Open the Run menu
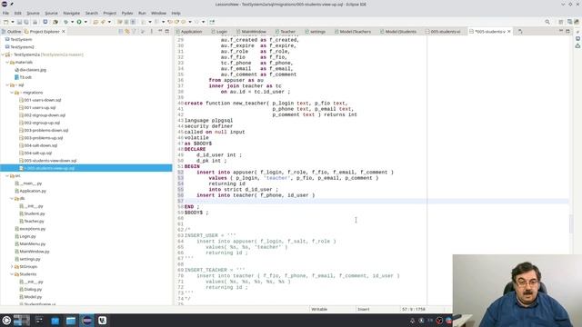Image resolution: width=582 pixels, height=327 pixels. click(142, 13)
